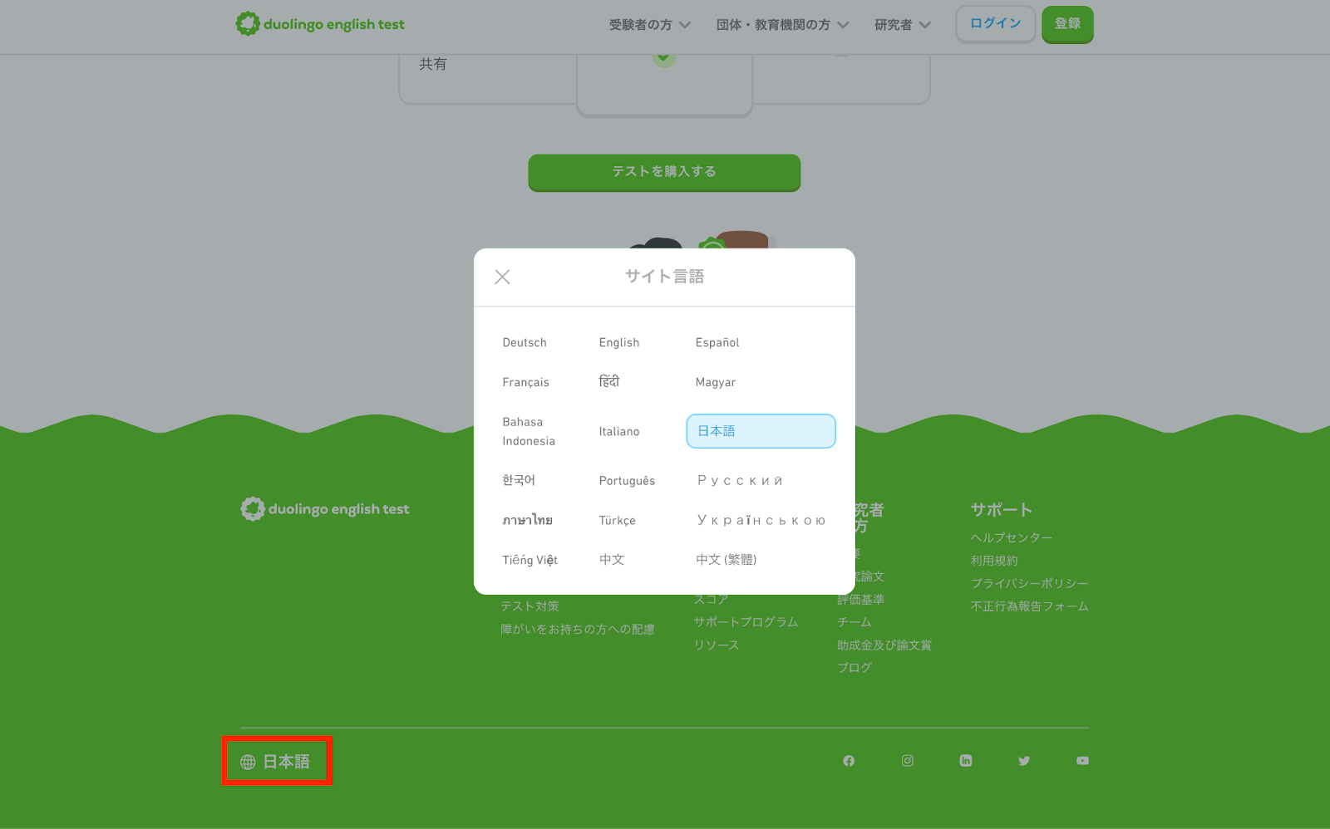This screenshot has height=829, width=1330.
Task: Click the テストを購入する button
Action: (x=664, y=172)
